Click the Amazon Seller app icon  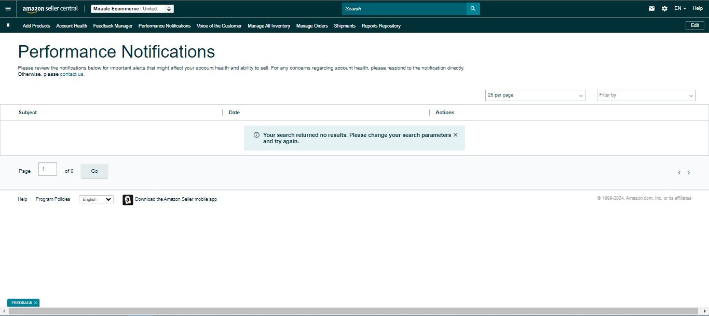click(128, 199)
